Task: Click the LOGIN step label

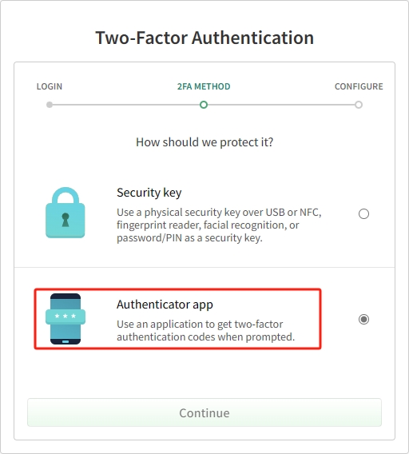Action: point(50,86)
